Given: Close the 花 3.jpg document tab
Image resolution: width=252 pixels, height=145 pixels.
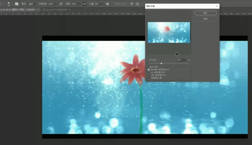Looking at the screenshot, I should pyautogui.click(x=70, y=10).
